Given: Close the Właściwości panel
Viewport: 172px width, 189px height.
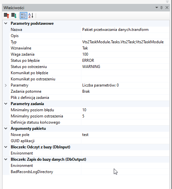Looking at the screenshot, I should point(167,7).
